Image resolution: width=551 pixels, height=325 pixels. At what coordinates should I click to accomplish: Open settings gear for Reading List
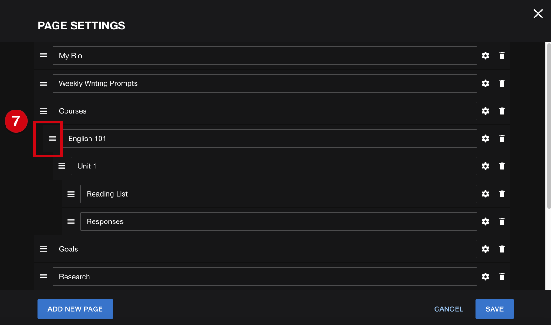click(485, 194)
